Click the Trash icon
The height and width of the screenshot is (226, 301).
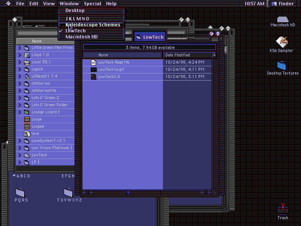pyautogui.click(x=283, y=209)
